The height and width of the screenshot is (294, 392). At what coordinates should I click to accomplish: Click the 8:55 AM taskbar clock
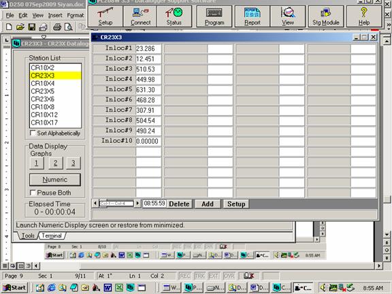(373, 288)
